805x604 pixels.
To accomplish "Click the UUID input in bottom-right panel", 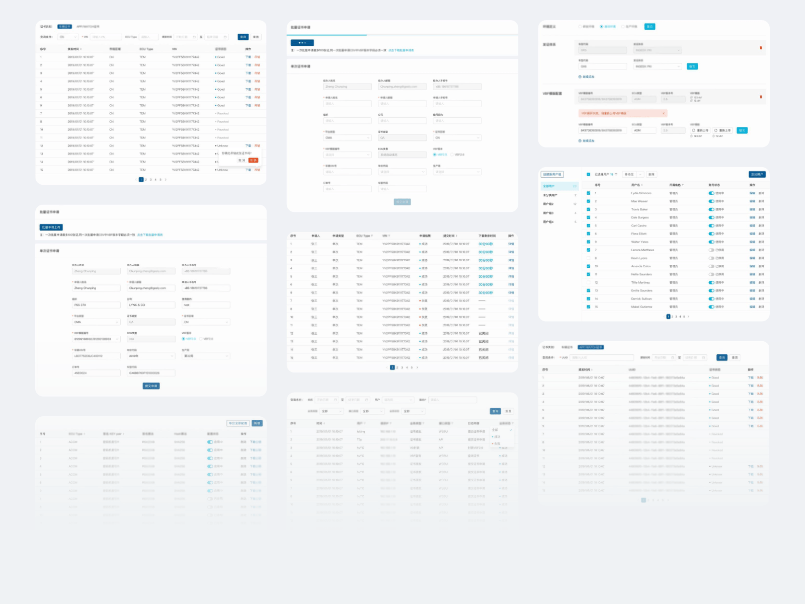I will click(x=602, y=357).
